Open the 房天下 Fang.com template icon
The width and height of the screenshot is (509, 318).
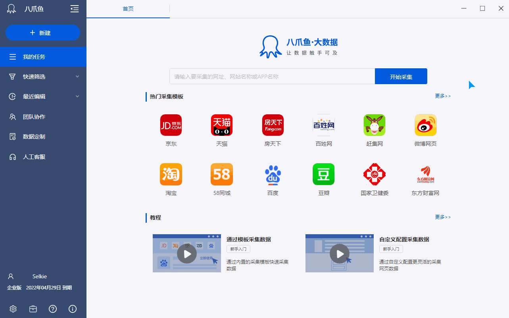pos(273,125)
